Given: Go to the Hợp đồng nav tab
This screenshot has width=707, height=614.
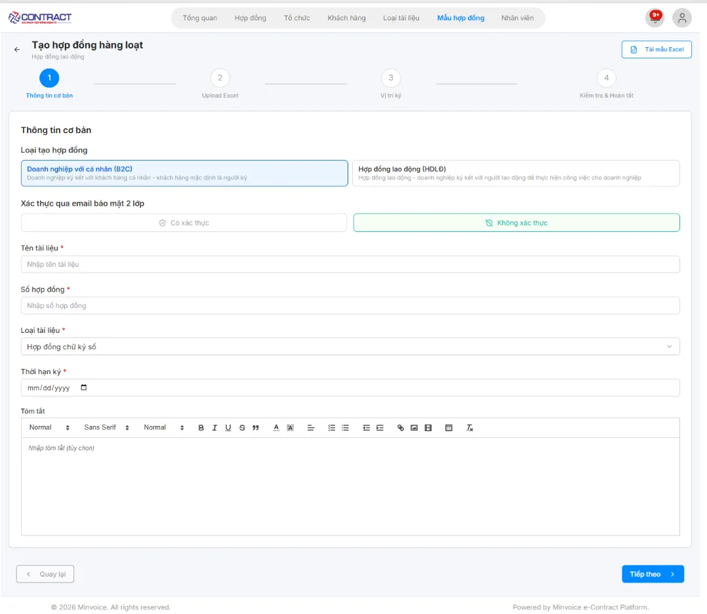Looking at the screenshot, I should tap(251, 18).
